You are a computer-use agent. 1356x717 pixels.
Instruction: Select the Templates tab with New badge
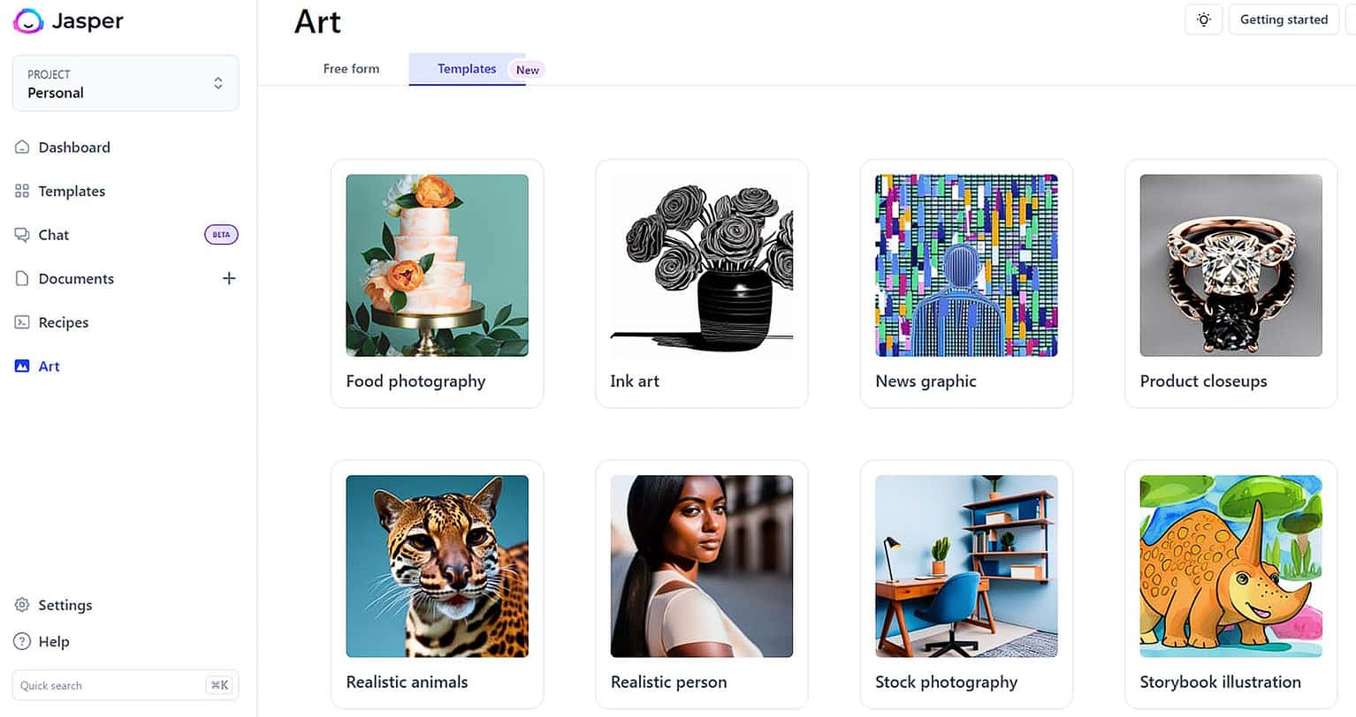467,68
